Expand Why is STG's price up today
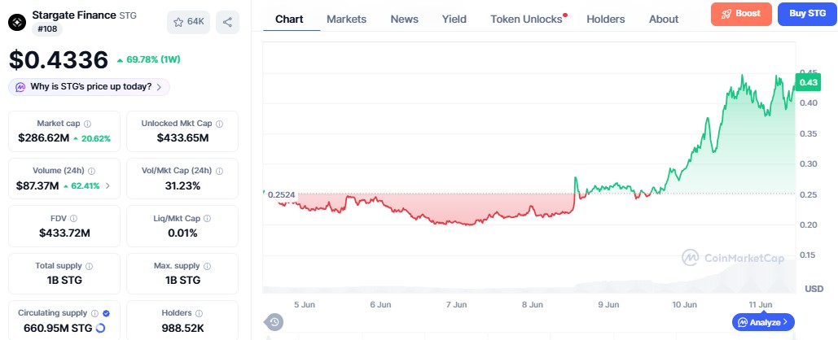838x340 pixels. tap(89, 87)
